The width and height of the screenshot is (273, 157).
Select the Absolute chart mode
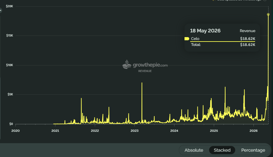[194, 150]
